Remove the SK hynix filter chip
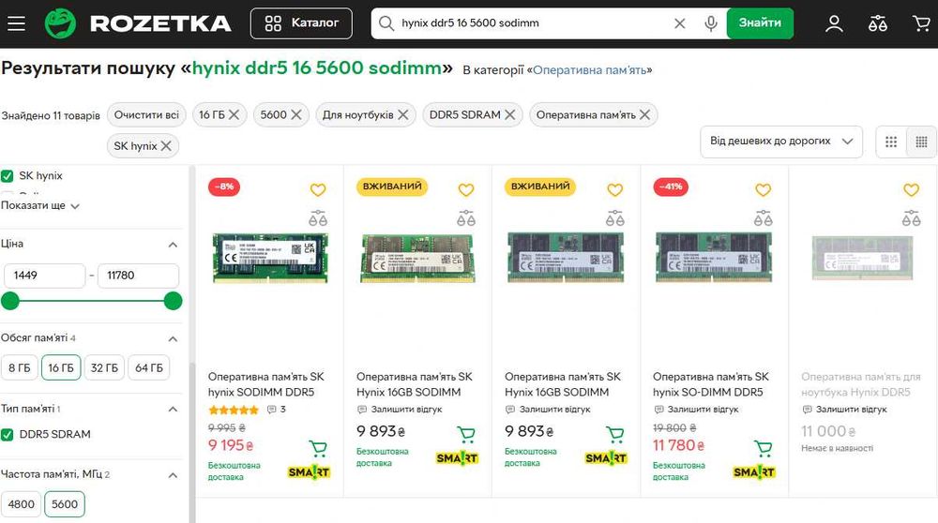 point(166,146)
